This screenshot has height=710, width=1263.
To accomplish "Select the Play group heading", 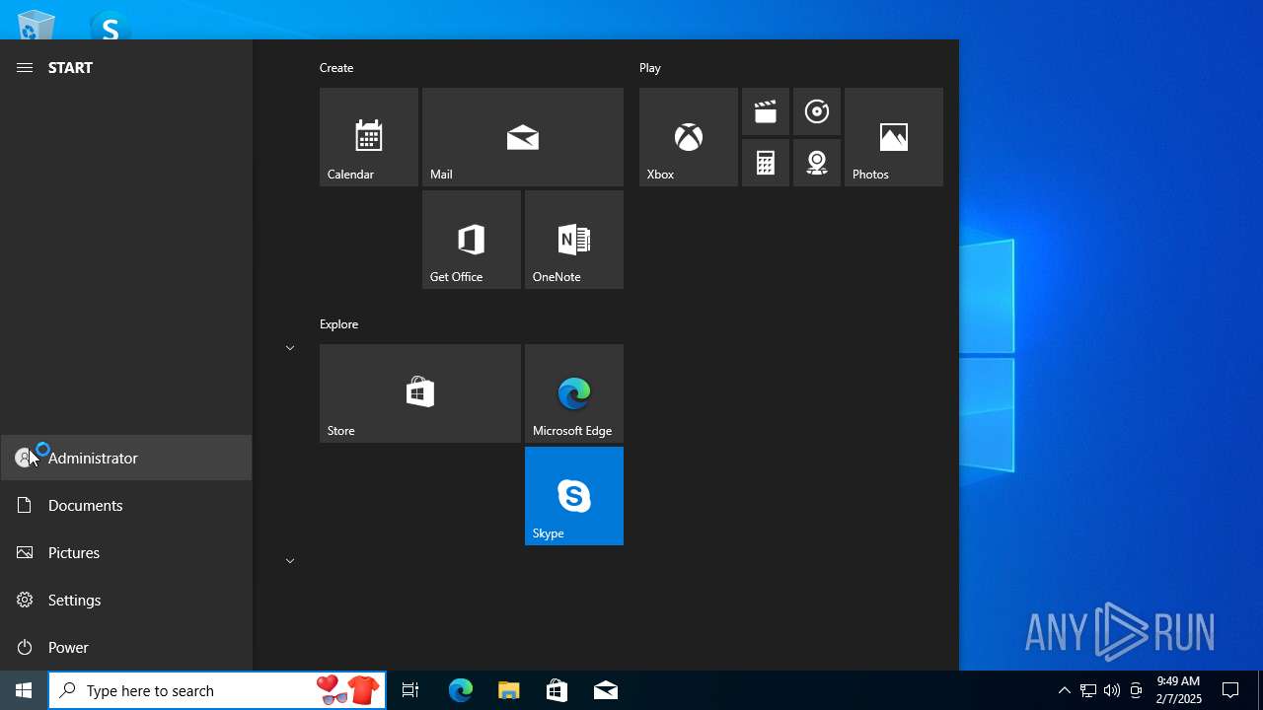I will tap(650, 67).
